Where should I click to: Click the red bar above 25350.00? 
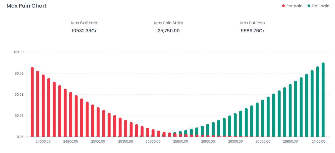click(x=126, y=128)
